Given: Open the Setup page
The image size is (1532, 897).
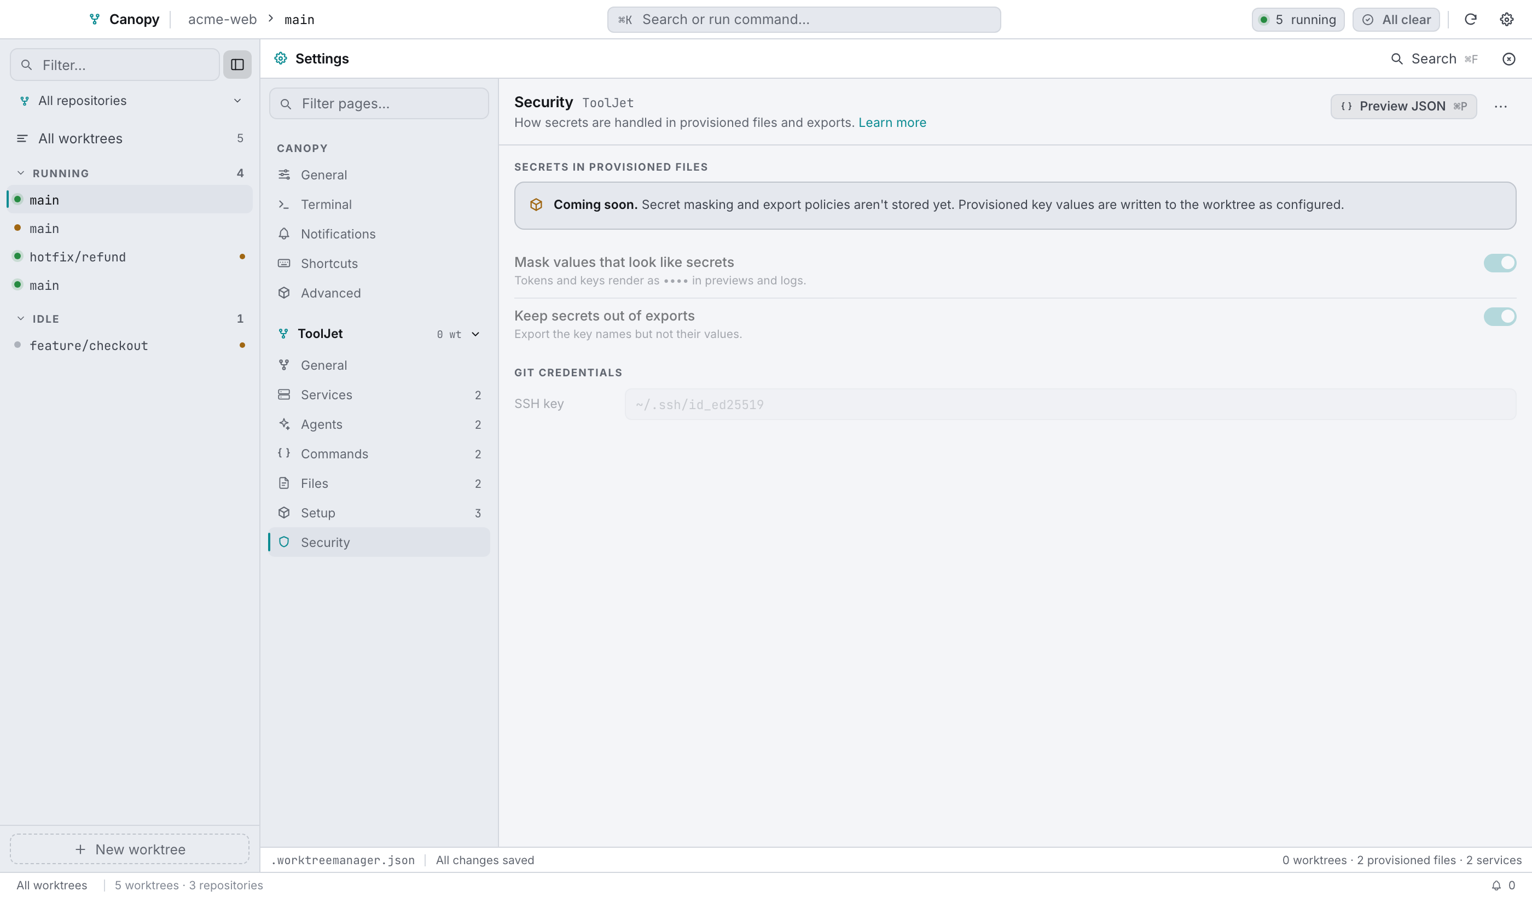Looking at the screenshot, I should [379, 513].
